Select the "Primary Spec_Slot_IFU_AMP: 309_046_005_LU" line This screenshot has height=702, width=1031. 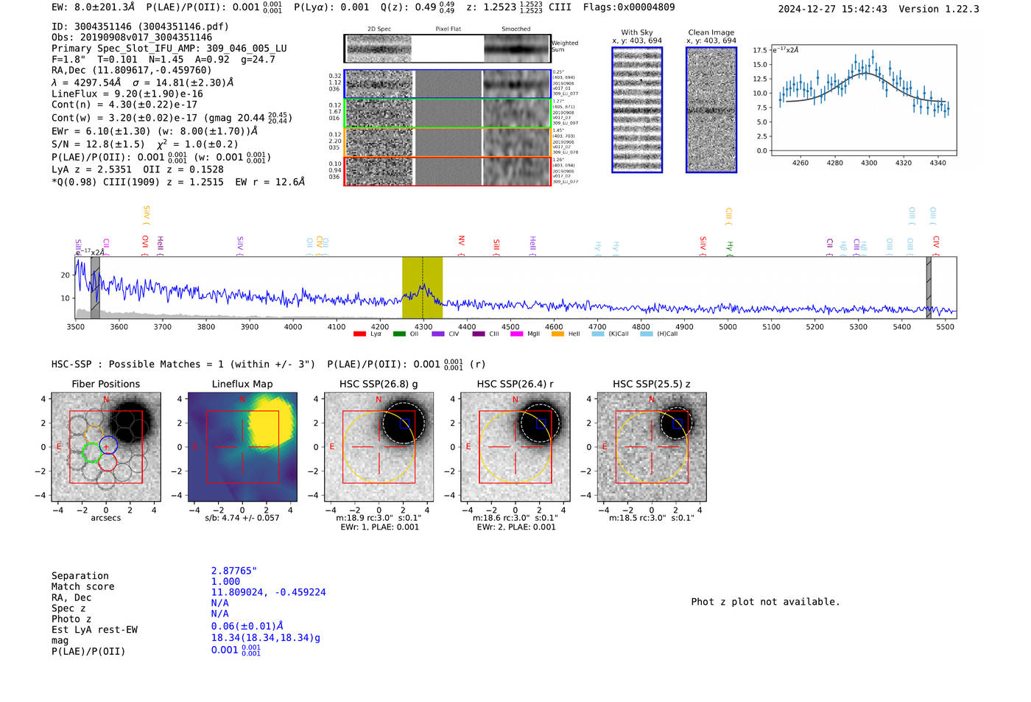pos(169,49)
